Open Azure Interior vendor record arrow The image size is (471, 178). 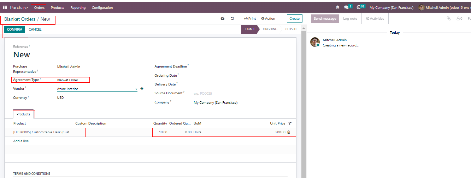pyautogui.click(x=142, y=89)
